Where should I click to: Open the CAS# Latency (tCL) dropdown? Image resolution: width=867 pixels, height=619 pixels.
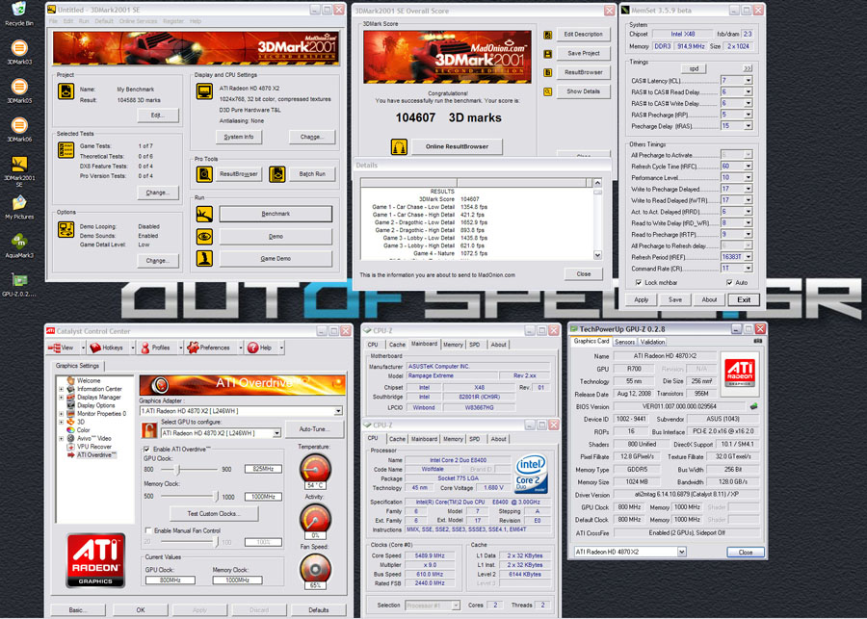click(x=748, y=81)
